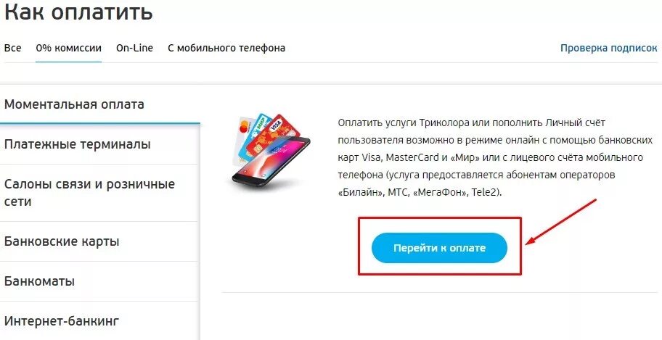Switch to the Все filter tab
Viewport: 662px width, 340px height.
pos(12,48)
